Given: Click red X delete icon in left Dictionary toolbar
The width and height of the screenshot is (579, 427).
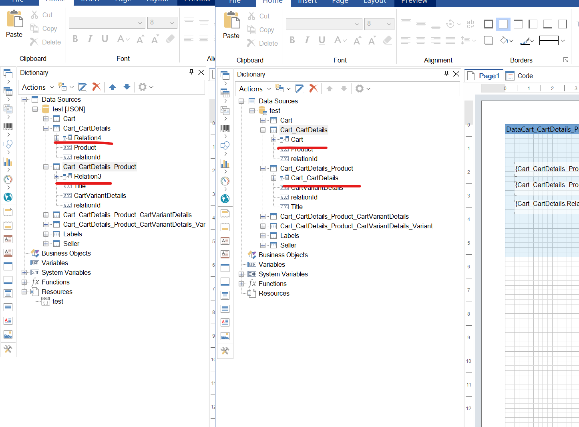Looking at the screenshot, I should 96,87.
